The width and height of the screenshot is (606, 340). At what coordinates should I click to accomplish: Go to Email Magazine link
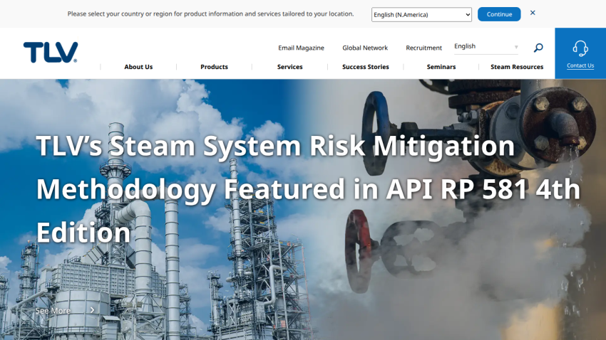click(301, 48)
